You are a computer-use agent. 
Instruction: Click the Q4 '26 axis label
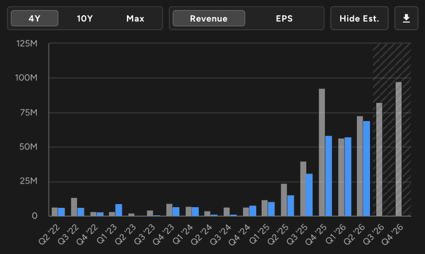392,235
